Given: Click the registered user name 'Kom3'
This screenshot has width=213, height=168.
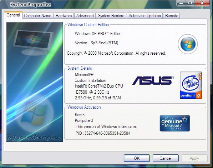Looking at the screenshot, I should click(x=80, y=115).
